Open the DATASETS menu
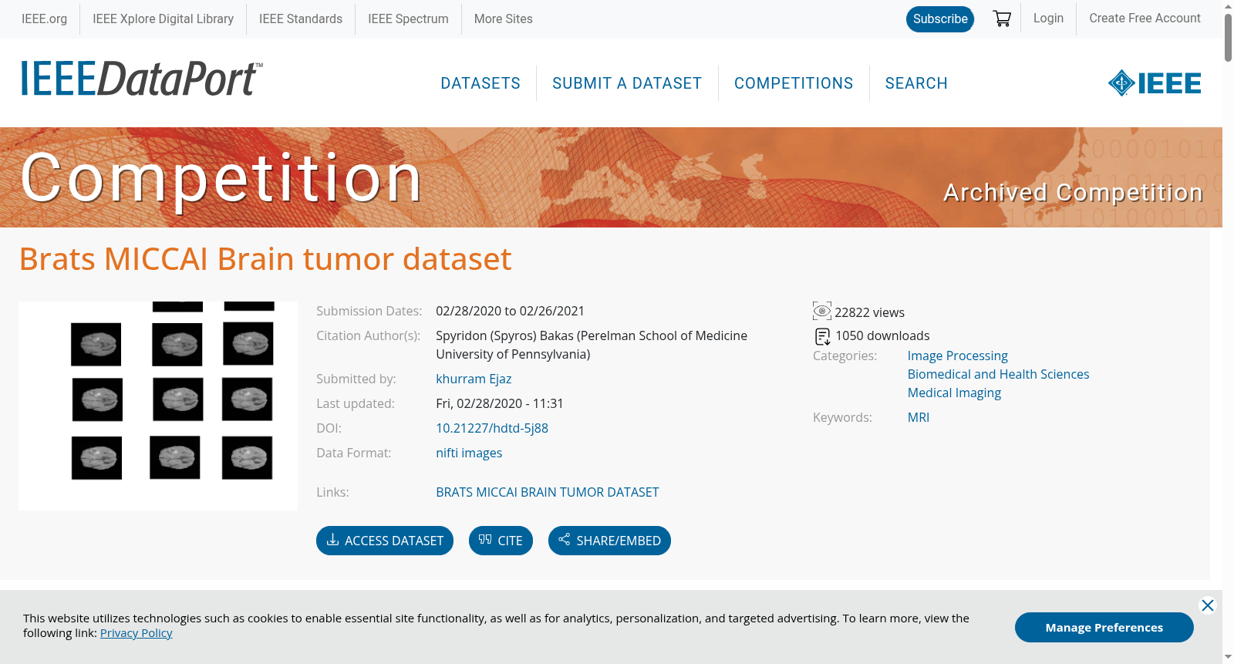This screenshot has height=664, width=1234. point(480,83)
